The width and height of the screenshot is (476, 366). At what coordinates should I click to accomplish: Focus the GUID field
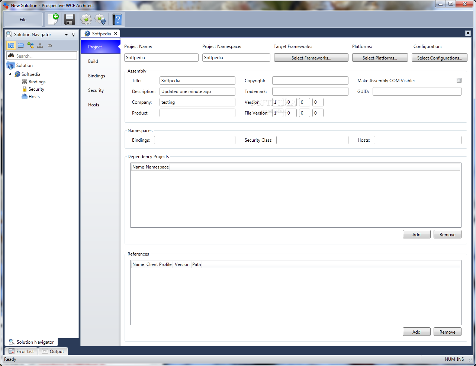(x=417, y=91)
